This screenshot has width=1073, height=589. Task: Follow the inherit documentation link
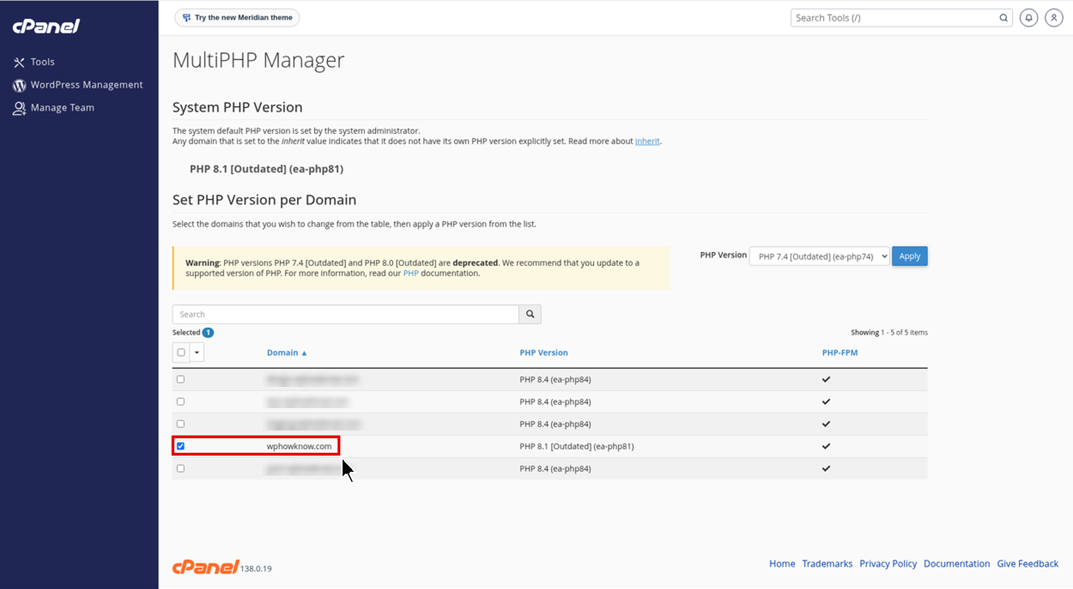pyautogui.click(x=647, y=141)
